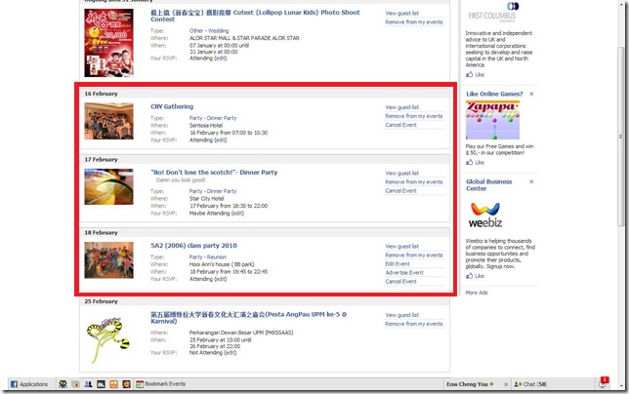This screenshot has height=394, width=629.
Task: Open the Like Online Games? ad title
Action: 494,94
